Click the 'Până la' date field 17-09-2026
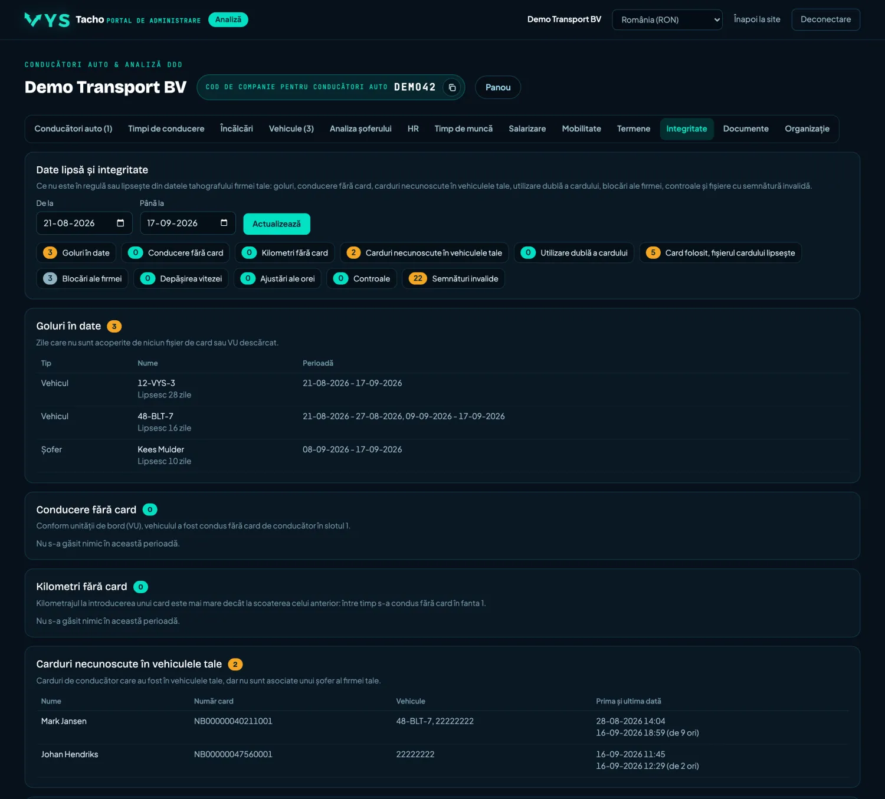This screenshot has height=799, width=885. pos(188,223)
